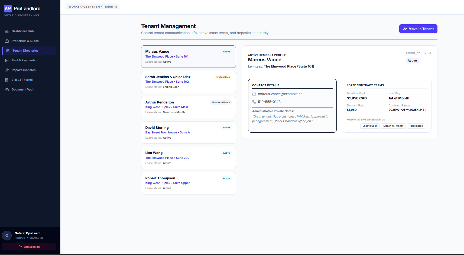Open the Document Vault page
The height and width of the screenshot is (255, 464).
point(29,90)
